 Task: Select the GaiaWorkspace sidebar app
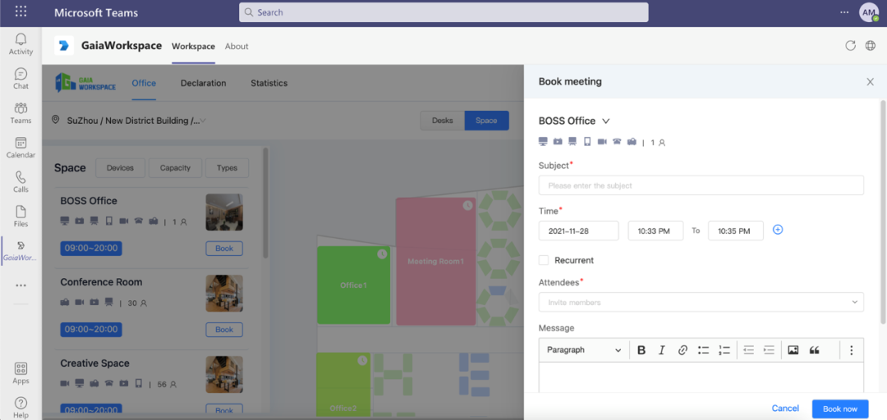point(21,250)
